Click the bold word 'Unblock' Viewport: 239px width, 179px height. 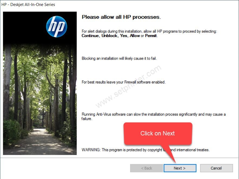point(109,36)
